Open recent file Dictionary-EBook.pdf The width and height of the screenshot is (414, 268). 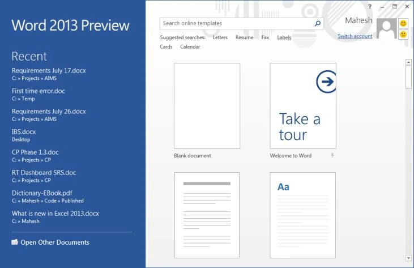[x=48, y=197]
